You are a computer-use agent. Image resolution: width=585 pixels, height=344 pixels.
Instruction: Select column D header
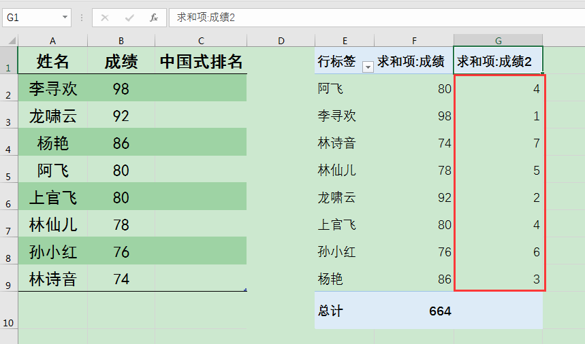(x=281, y=41)
